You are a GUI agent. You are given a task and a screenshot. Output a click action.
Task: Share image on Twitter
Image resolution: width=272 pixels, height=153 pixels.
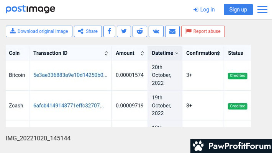[124, 31]
